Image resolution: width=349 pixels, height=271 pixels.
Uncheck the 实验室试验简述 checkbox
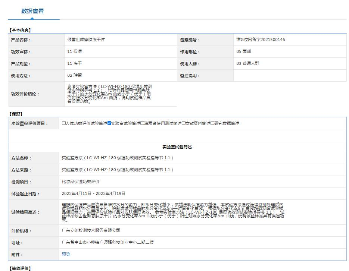[109, 123]
